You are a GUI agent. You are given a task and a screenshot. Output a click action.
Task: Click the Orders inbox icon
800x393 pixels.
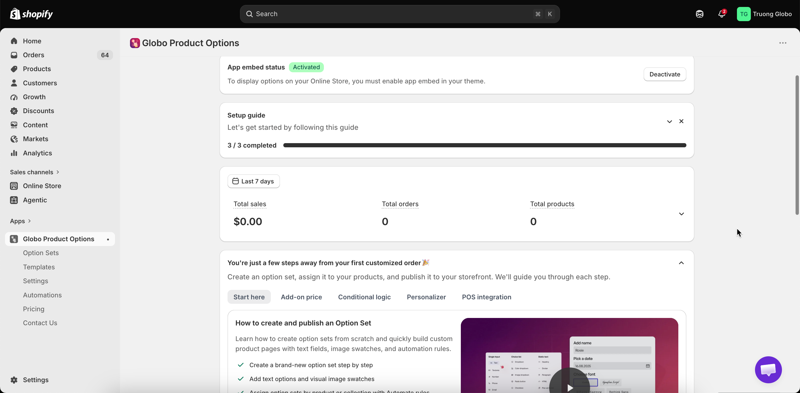click(14, 55)
